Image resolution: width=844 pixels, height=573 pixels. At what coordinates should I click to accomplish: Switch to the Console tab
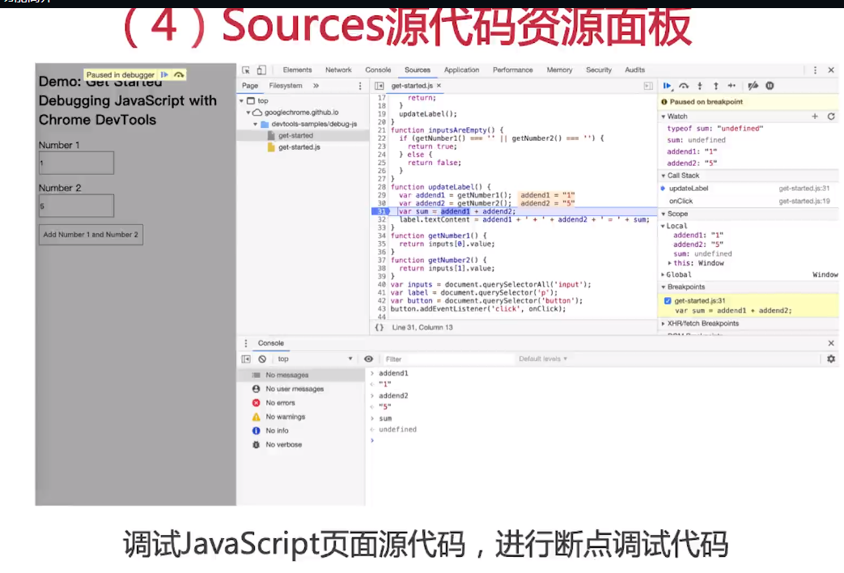(x=378, y=70)
